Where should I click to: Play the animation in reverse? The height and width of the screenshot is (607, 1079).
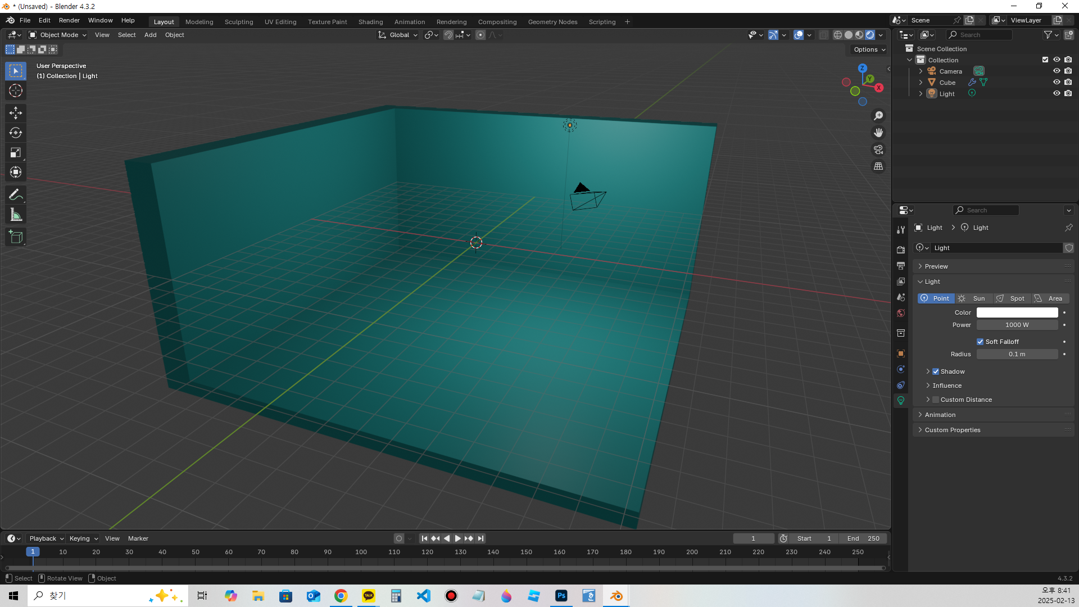pos(447,538)
